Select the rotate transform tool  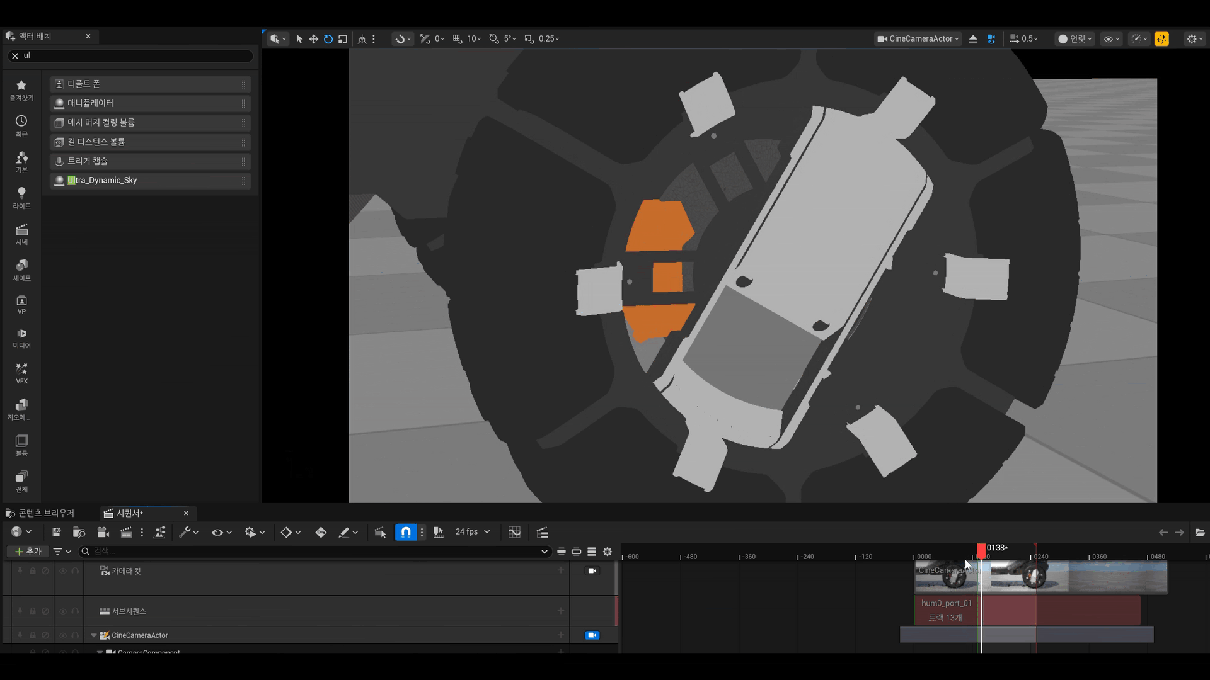(x=328, y=39)
